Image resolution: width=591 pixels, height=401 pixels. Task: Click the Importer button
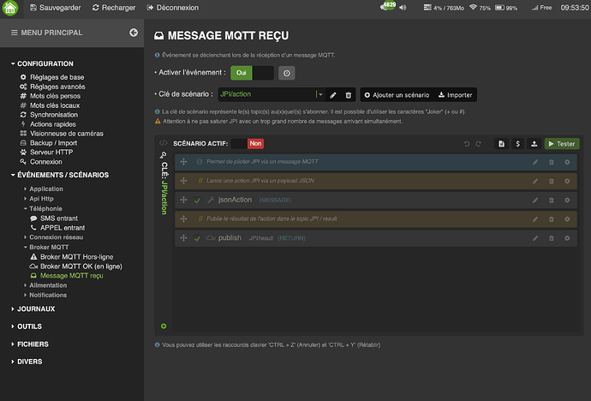click(453, 94)
